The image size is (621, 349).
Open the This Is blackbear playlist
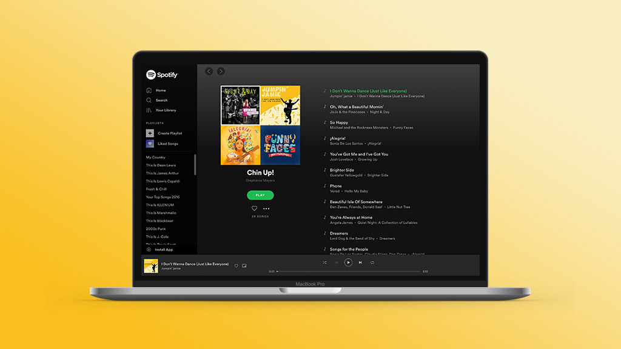pos(159,221)
